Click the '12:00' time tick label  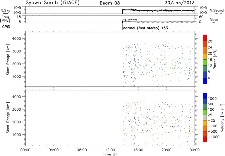coord(110,150)
